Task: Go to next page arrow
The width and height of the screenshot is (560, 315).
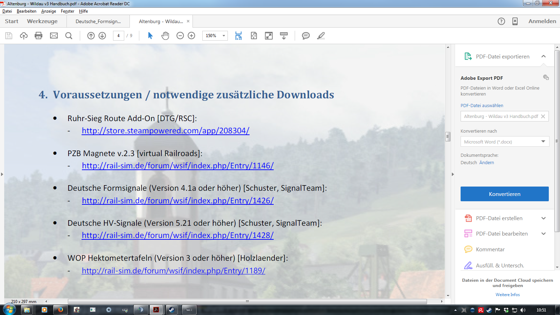Action: tap(102, 36)
